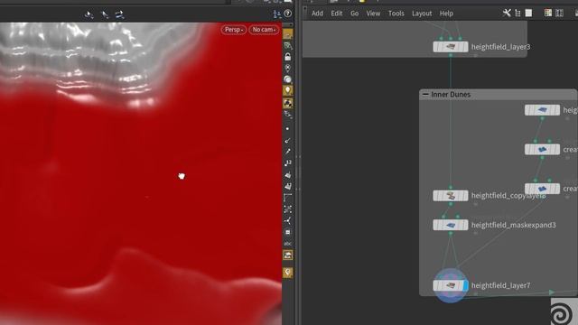Click the grid layout icon in network toolbar
Viewport: 578px width, 325px height.
559,13
